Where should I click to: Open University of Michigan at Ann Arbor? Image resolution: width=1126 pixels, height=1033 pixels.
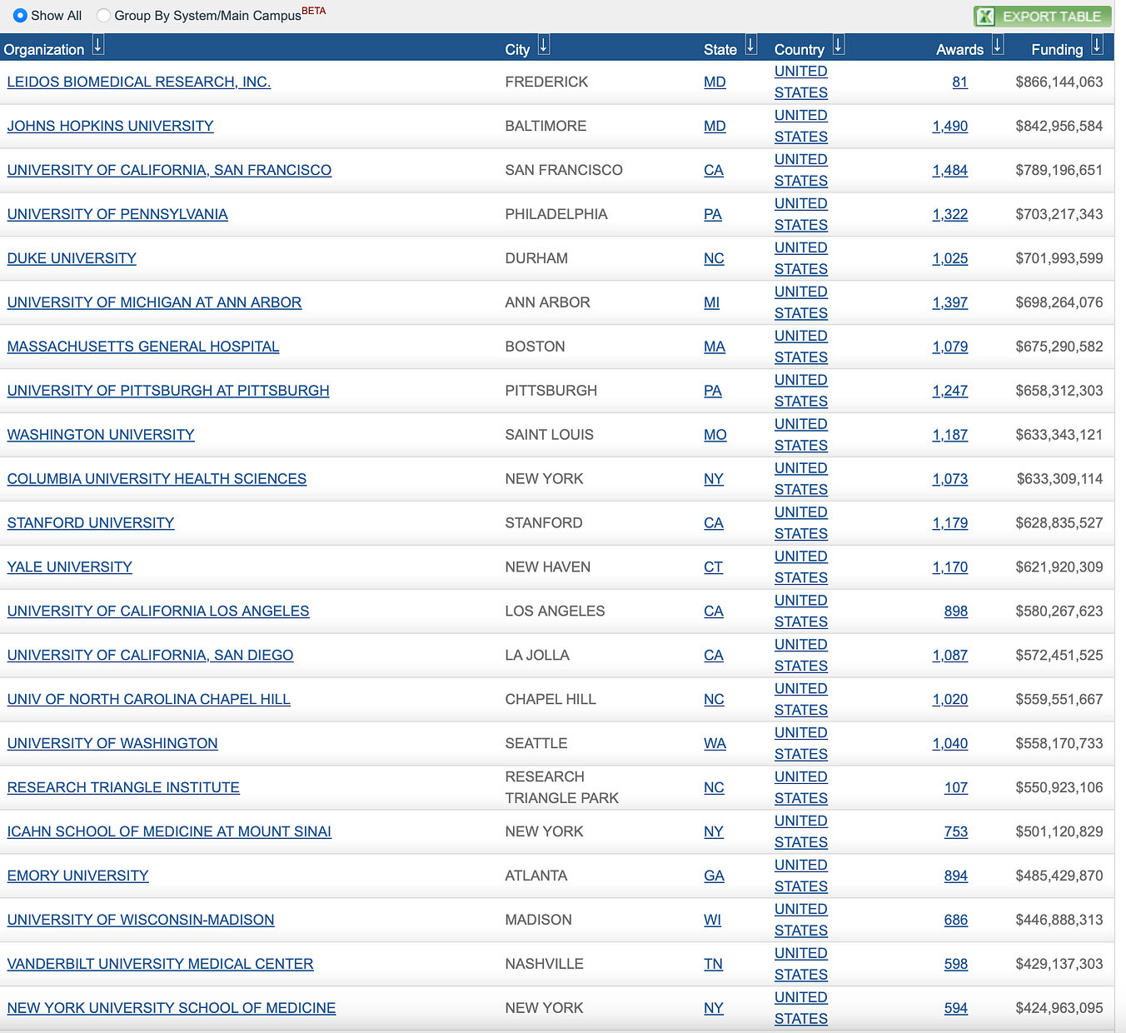(x=154, y=302)
